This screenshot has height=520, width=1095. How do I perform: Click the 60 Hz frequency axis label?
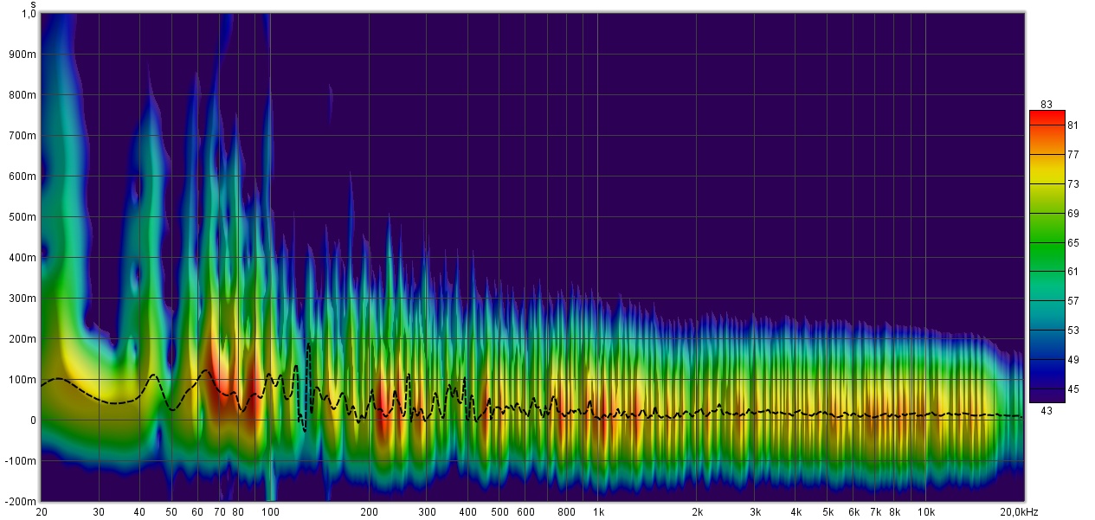pyautogui.click(x=198, y=512)
